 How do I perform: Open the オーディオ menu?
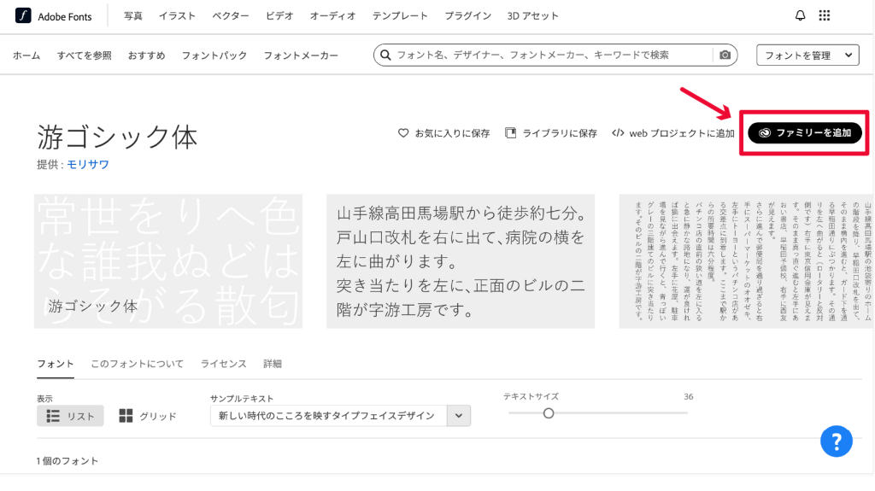pos(332,16)
